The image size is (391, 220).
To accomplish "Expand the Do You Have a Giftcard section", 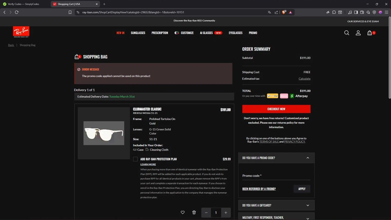I will (x=276, y=205).
